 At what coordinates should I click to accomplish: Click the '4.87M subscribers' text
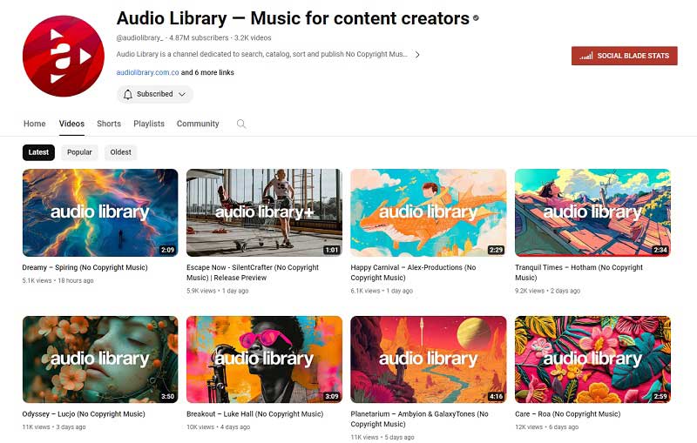[199, 38]
